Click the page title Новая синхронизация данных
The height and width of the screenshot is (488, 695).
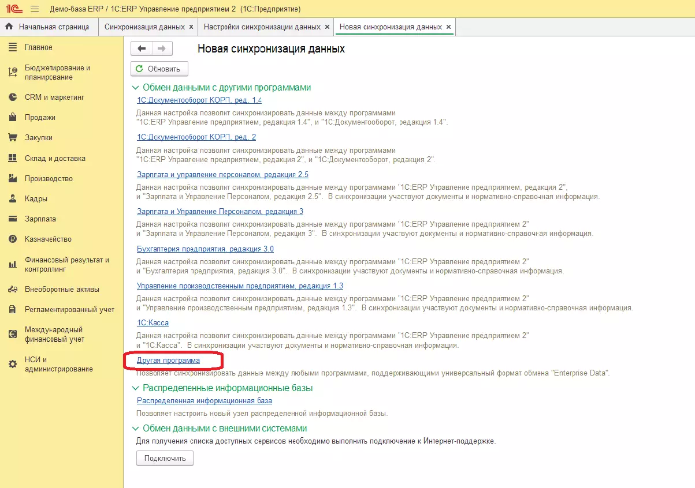pos(271,49)
